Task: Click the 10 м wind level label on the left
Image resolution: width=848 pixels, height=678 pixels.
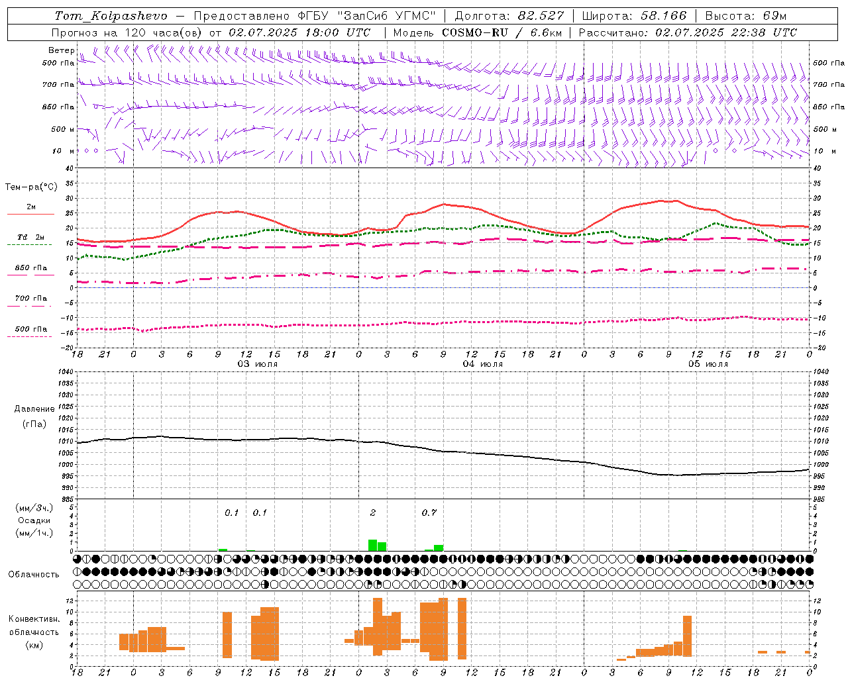Action: [x=64, y=151]
